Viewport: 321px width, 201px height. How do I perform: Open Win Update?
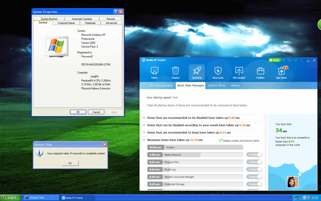pyautogui.click(x=239, y=73)
